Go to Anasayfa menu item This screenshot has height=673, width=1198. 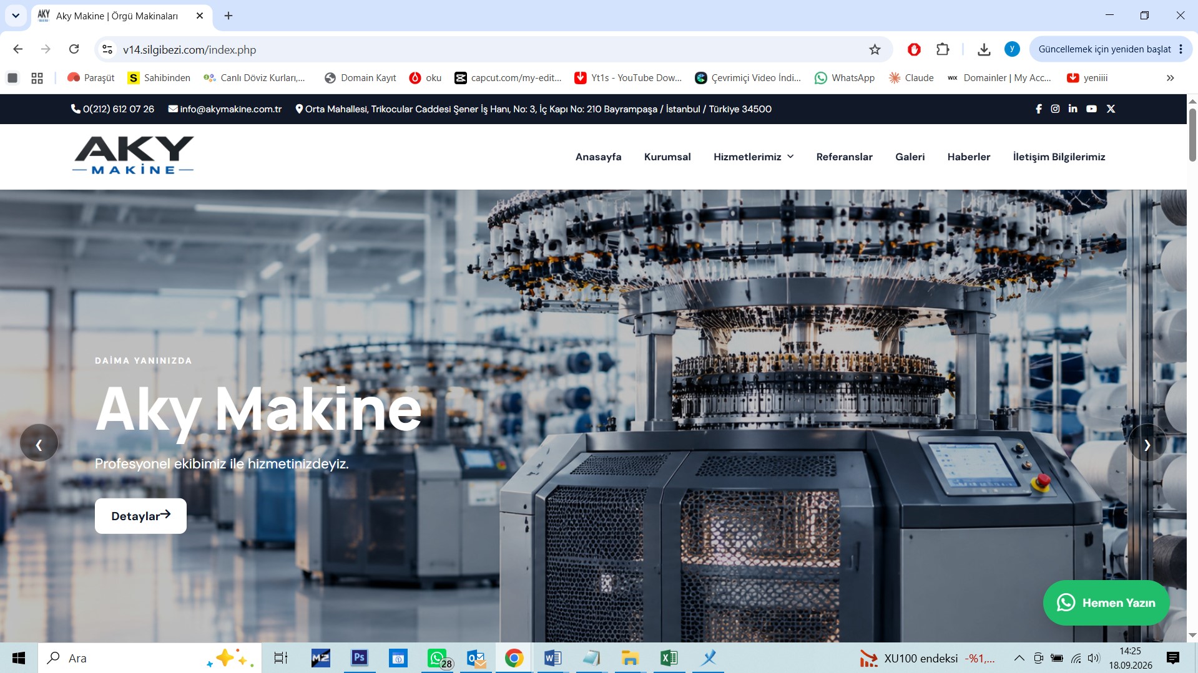[598, 157]
